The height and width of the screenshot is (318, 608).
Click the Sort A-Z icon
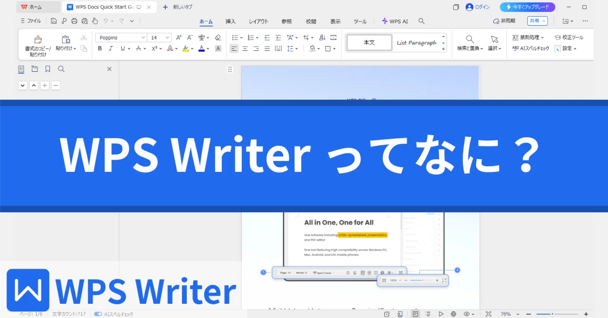pyautogui.click(x=323, y=37)
